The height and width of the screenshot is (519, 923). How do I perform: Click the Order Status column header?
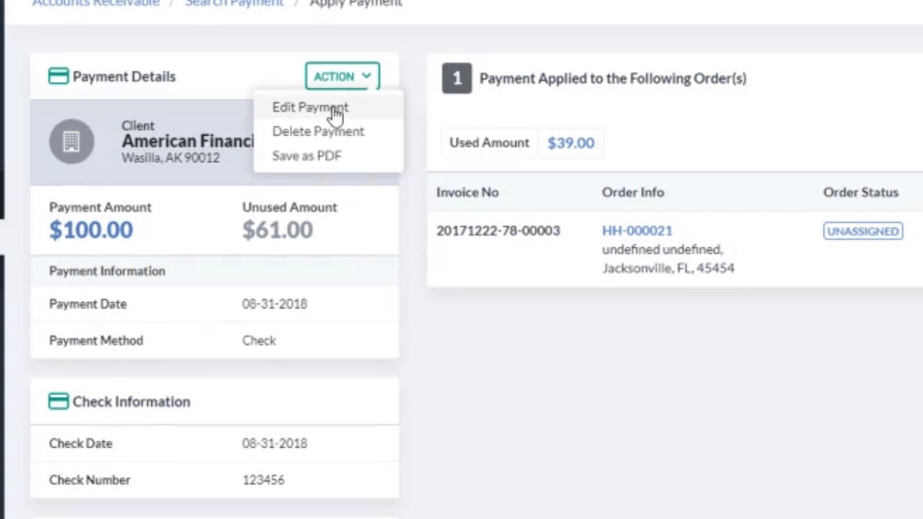point(860,192)
